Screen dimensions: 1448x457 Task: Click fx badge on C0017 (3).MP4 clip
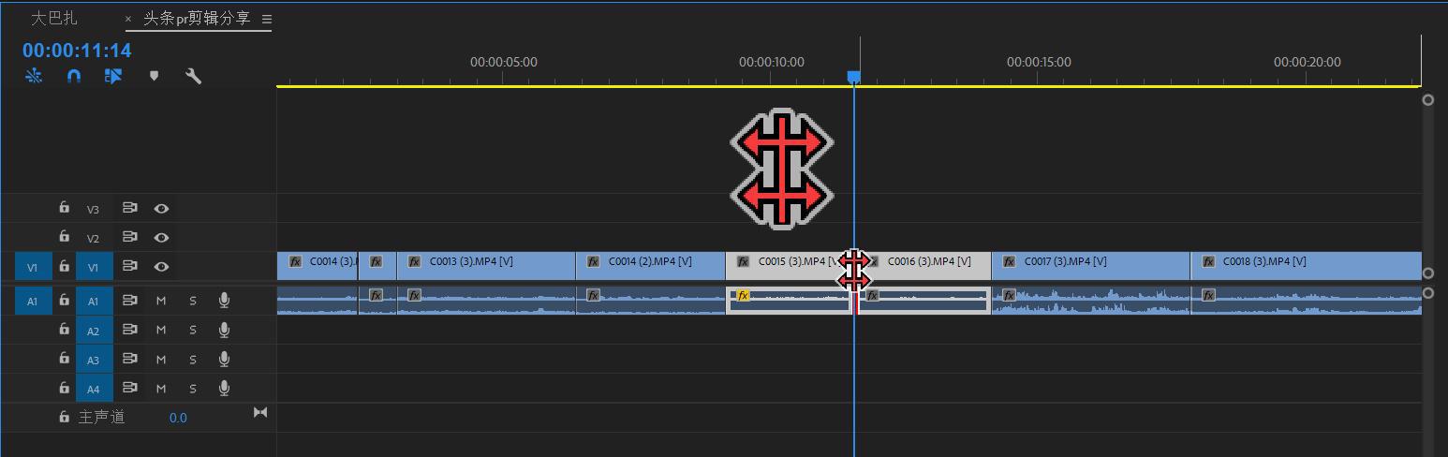coord(1009,262)
